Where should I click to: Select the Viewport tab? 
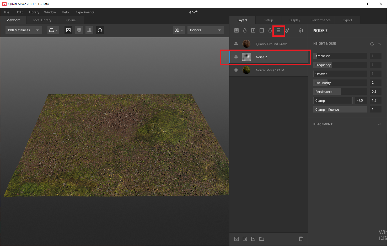point(13,20)
